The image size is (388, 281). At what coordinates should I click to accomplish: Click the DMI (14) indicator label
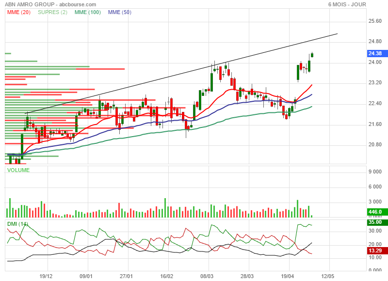[17, 224]
